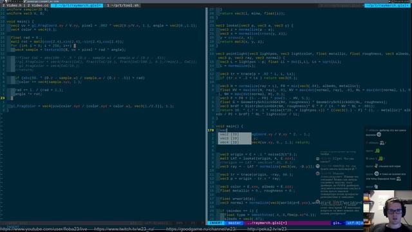Click the 'vec3 brdf = DistributionGGX' line
The width and height of the screenshot is (412, 232).
point(297,106)
